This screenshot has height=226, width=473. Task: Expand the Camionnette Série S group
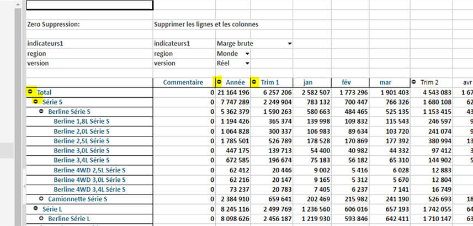click(41, 198)
